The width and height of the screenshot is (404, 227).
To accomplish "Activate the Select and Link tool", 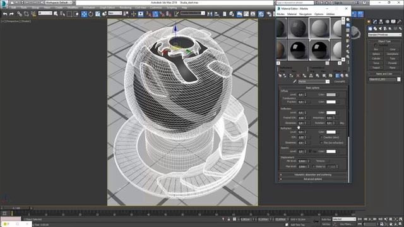I will tap(20, 14).
